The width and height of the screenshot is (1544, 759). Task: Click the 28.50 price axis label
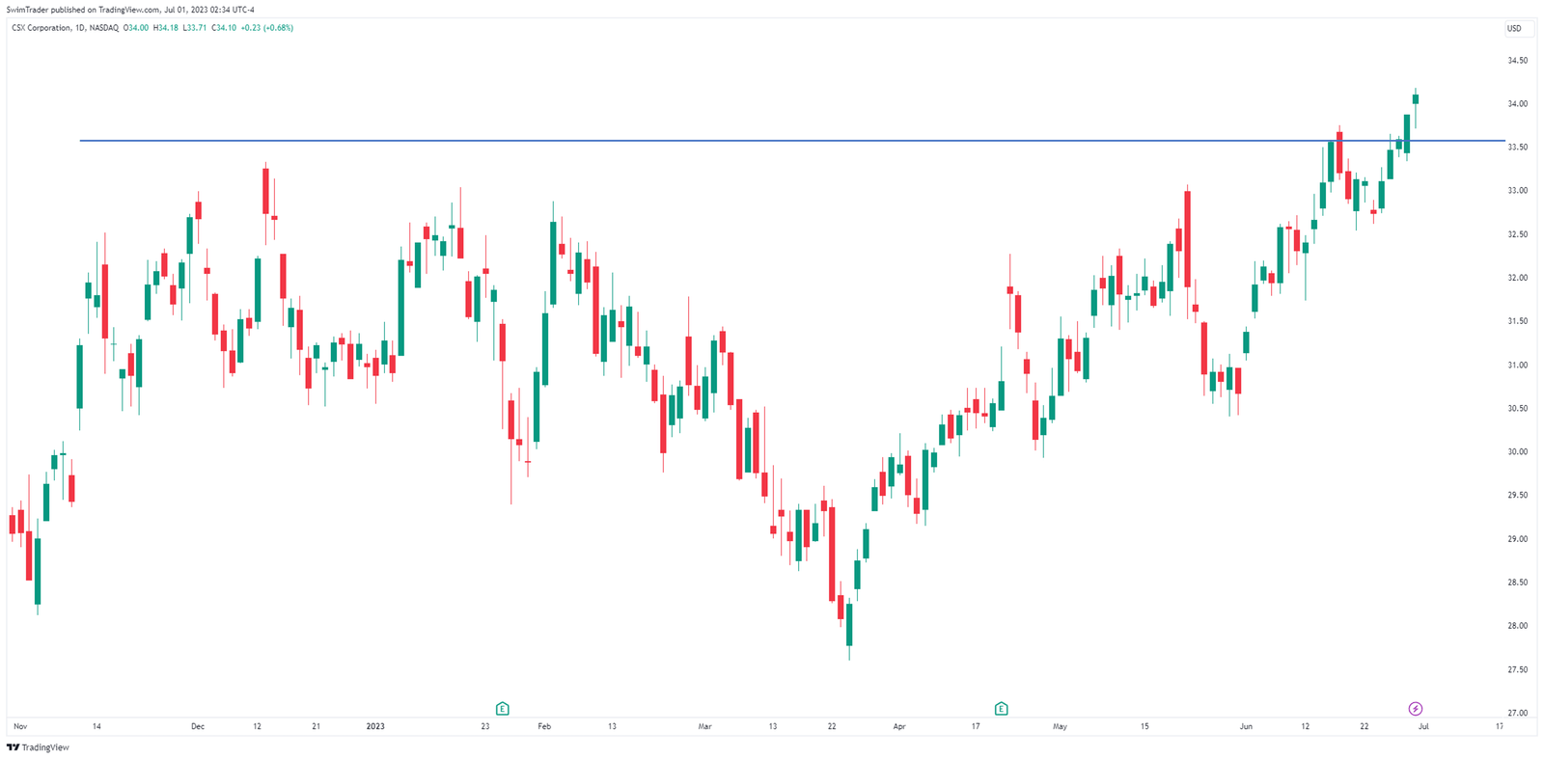(x=1517, y=582)
